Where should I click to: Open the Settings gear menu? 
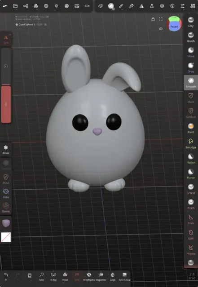(172, 6)
